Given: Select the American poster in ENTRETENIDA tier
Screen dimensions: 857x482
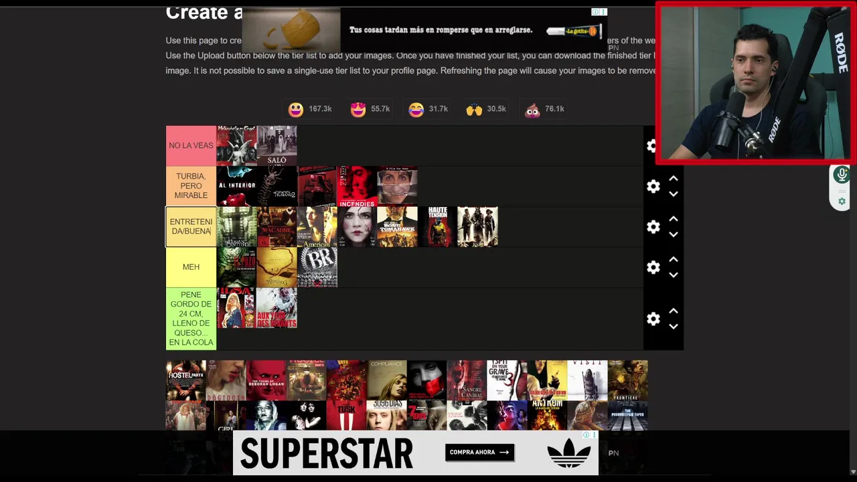Looking at the screenshot, I should click(317, 227).
